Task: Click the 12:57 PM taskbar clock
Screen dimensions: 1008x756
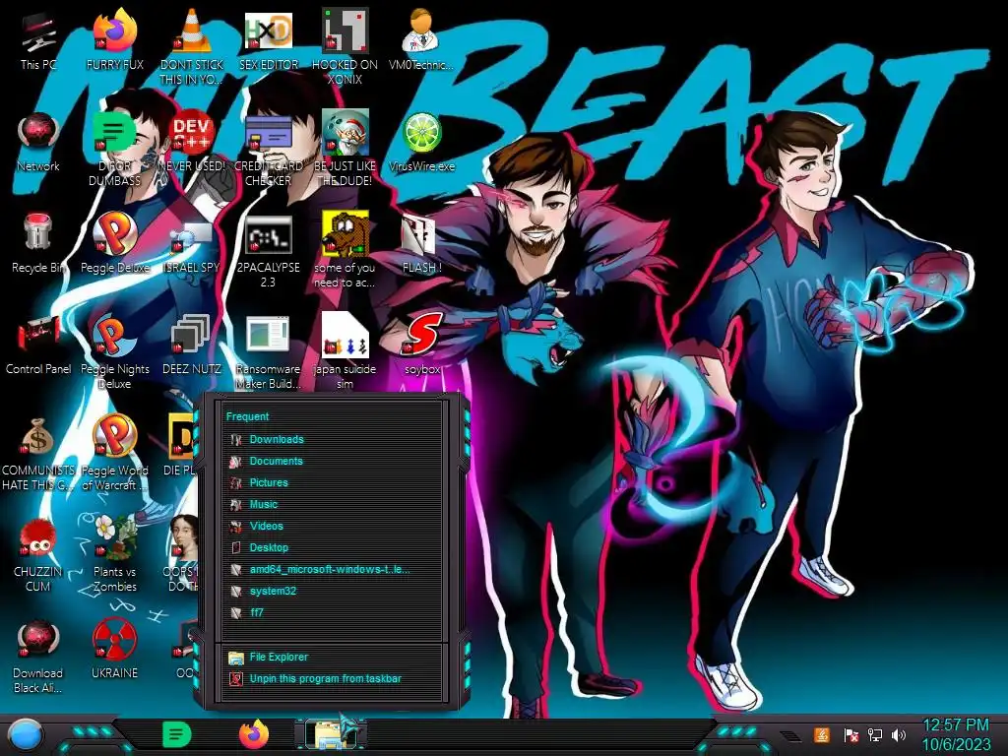Action: tap(956, 725)
